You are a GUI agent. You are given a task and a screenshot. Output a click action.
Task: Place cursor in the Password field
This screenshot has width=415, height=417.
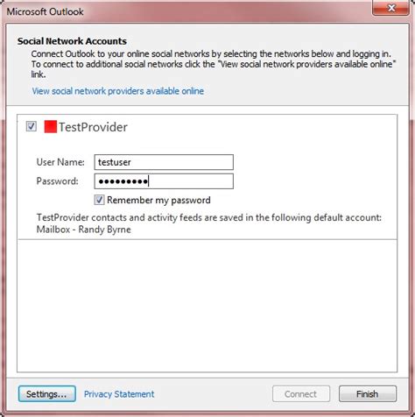pos(164,181)
